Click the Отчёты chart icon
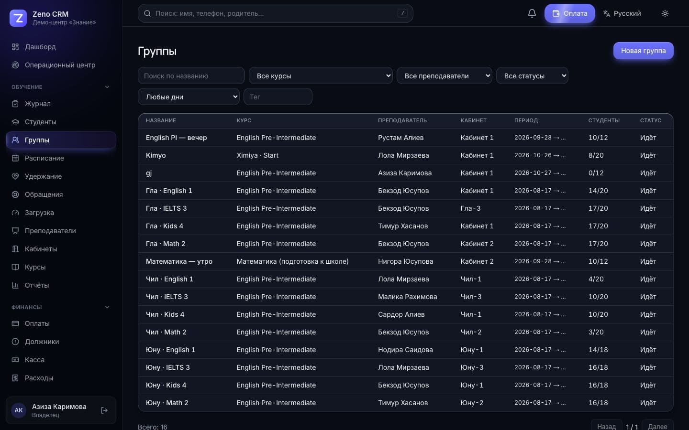Screen dimensions: 689x430 [15, 285]
